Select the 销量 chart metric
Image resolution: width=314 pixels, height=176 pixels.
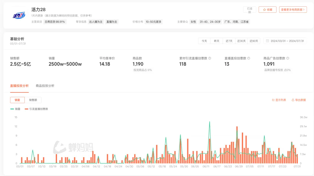[x=17, y=100]
